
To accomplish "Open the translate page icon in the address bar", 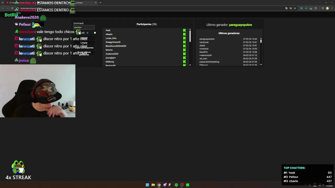I will 287,8.
